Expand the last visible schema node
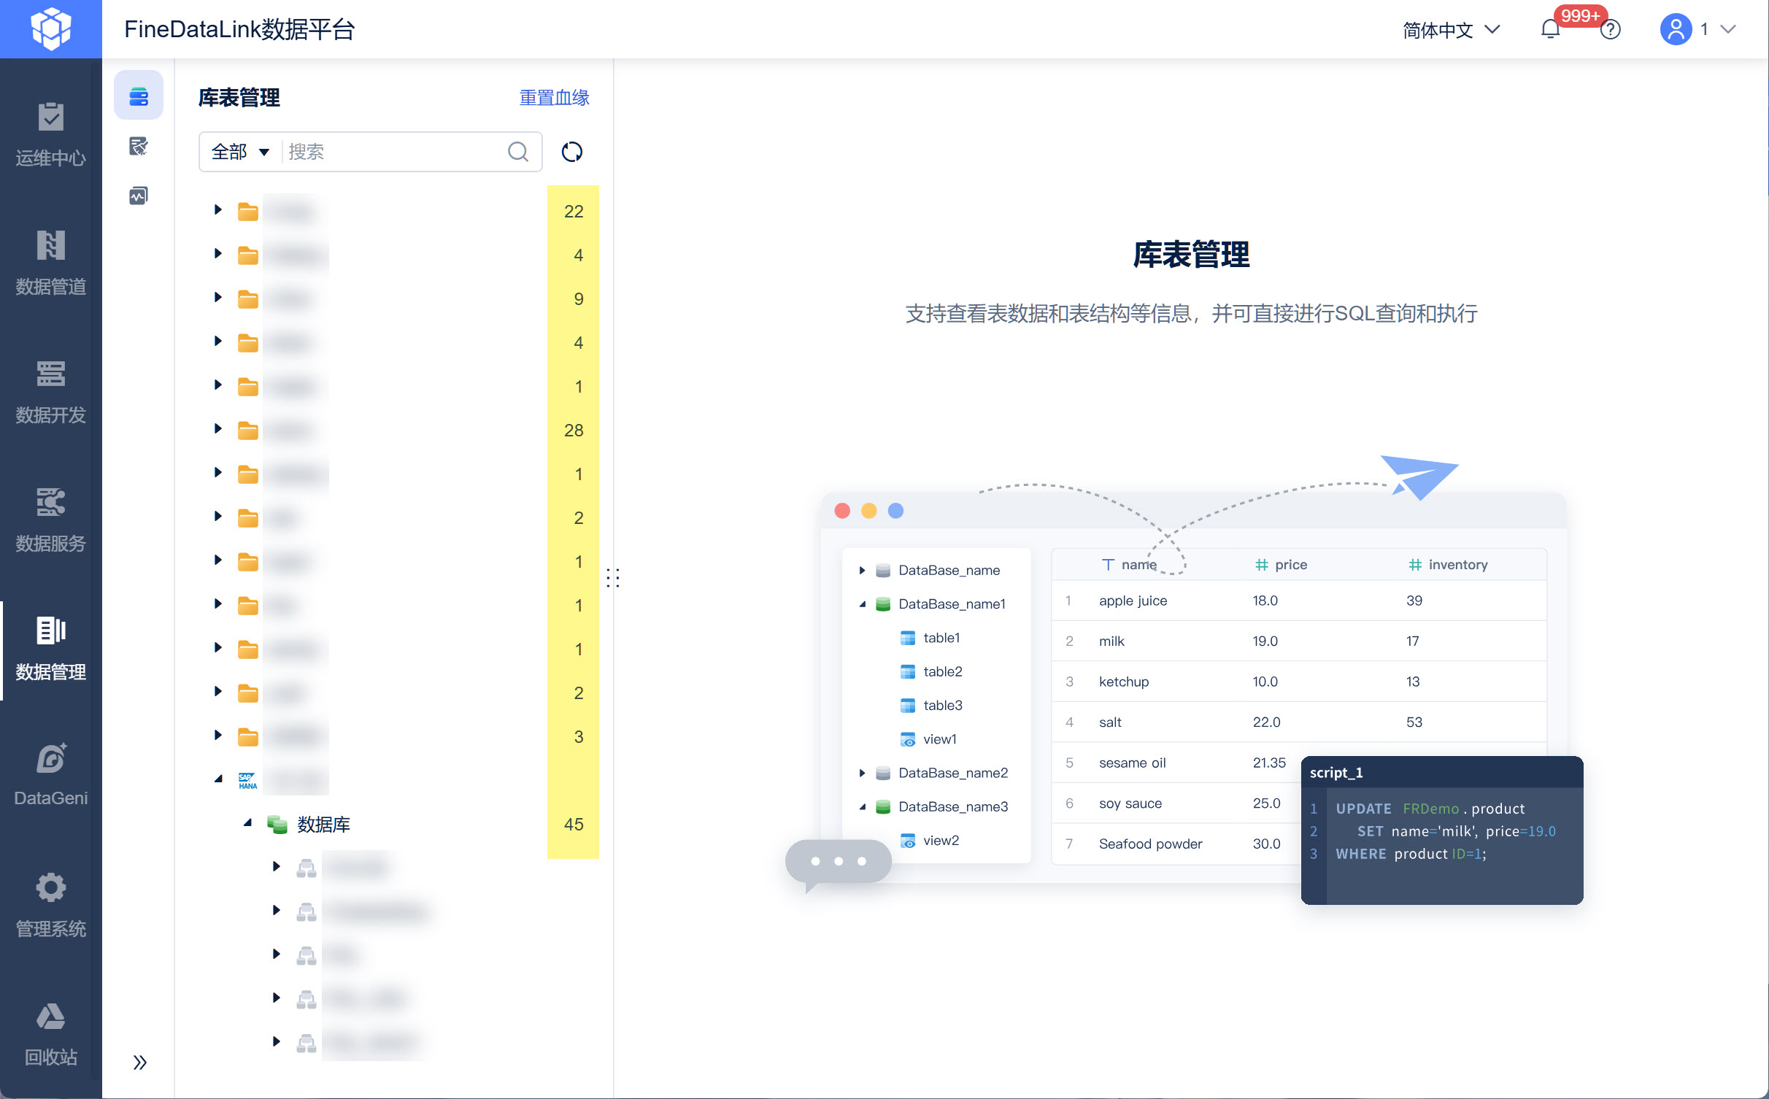The height and width of the screenshot is (1099, 1769). coord(276,1042)
